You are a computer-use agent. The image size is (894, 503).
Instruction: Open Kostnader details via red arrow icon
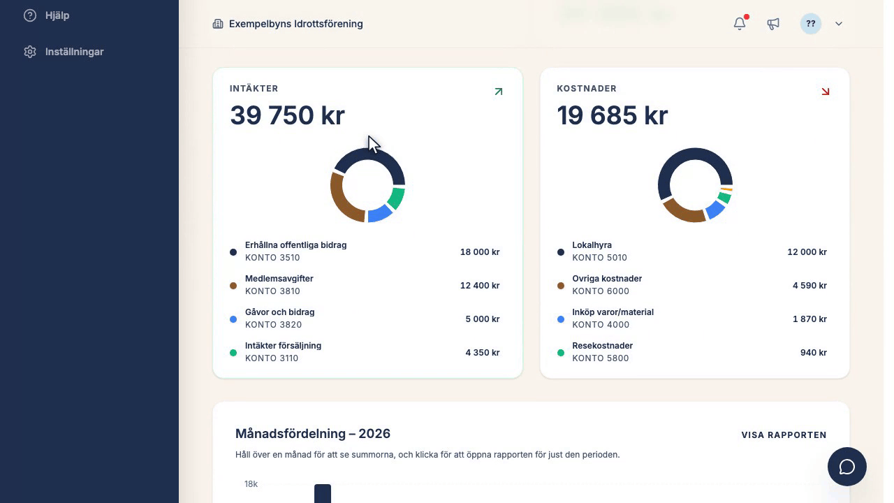tap(826, 92)
